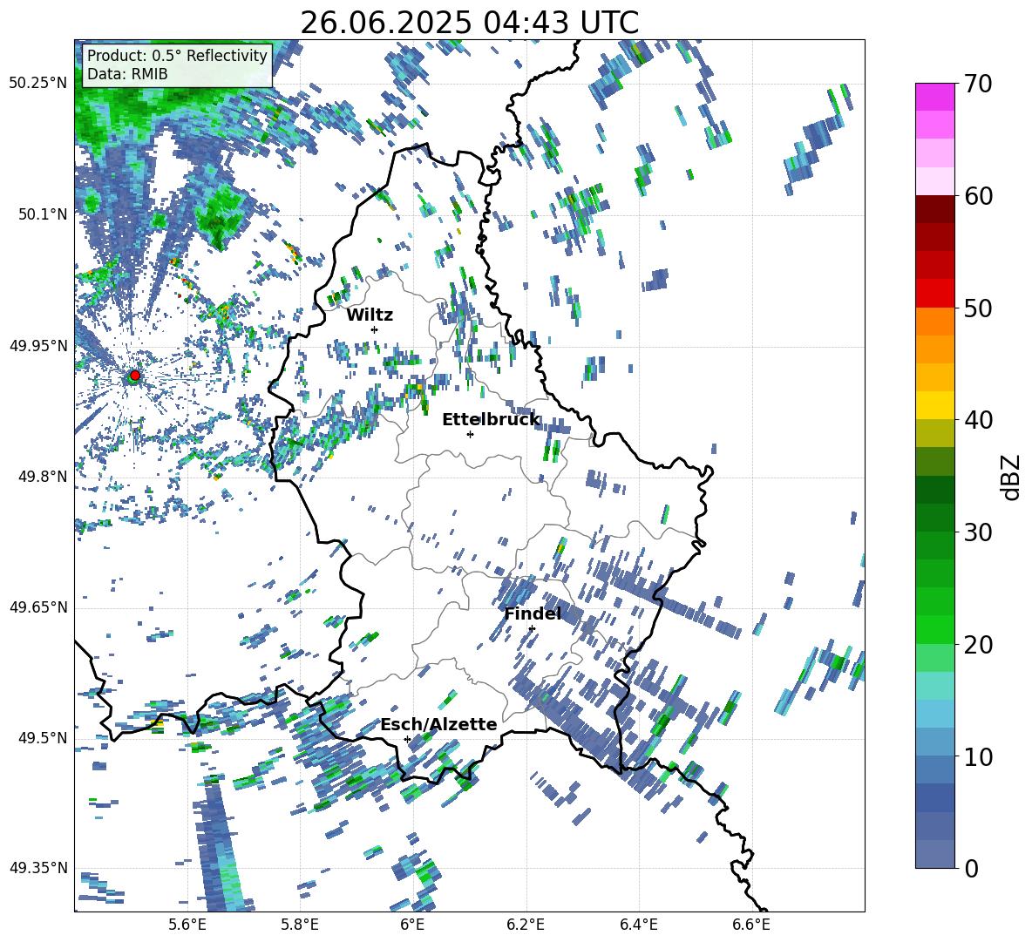The width and height of the screenshot is (1032, 942).
Task: Click the Findel city label
Action: [533, 613]
